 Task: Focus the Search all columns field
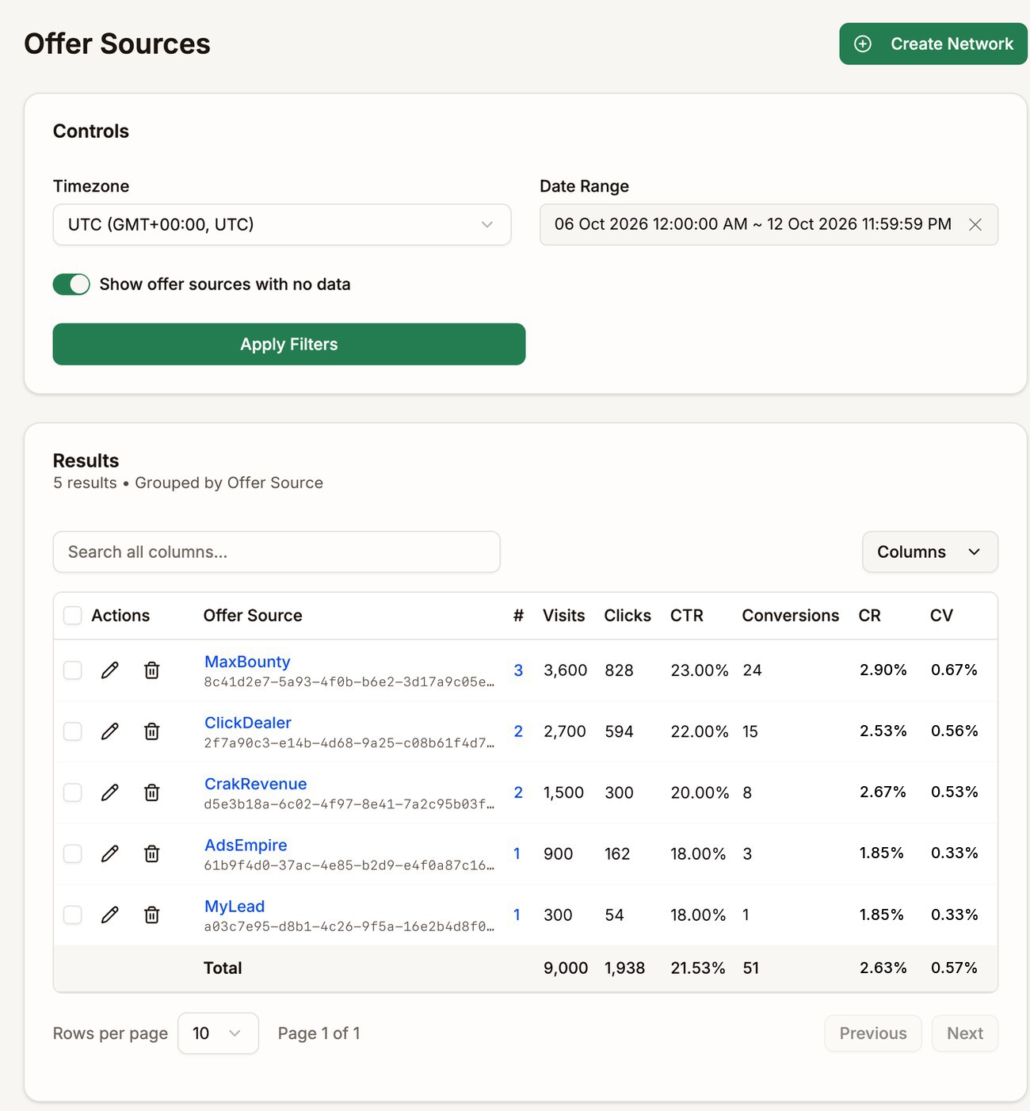(x=277, y=552)
